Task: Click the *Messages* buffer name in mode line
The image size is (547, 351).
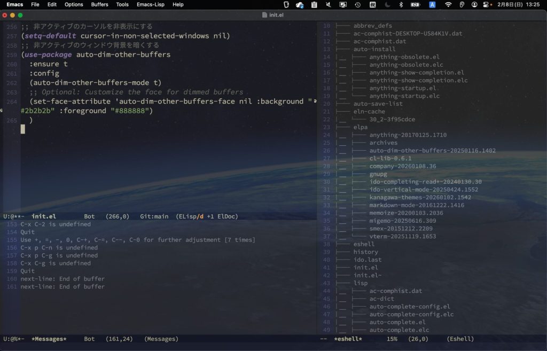Action: point(49,339)
